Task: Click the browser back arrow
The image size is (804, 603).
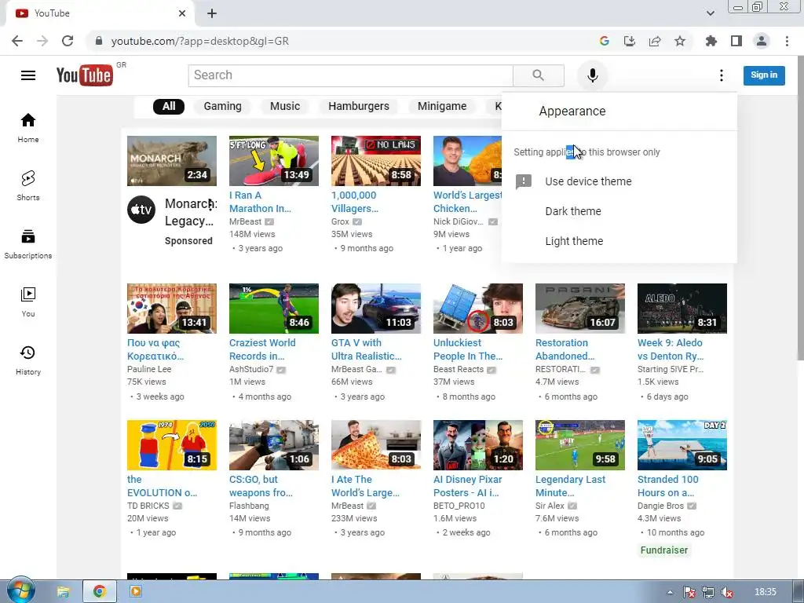Action: pos(17,41)
